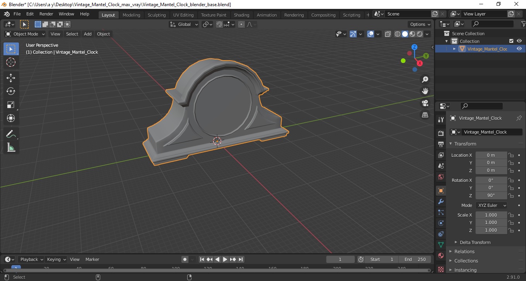Viewport: 526px width, 281px height.
Task: Click the Marker menu in timeline
Action: (92, 259)
